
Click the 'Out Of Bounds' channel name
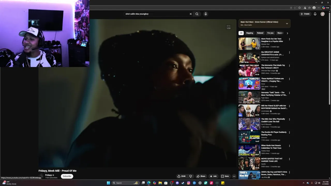(266, 124)
